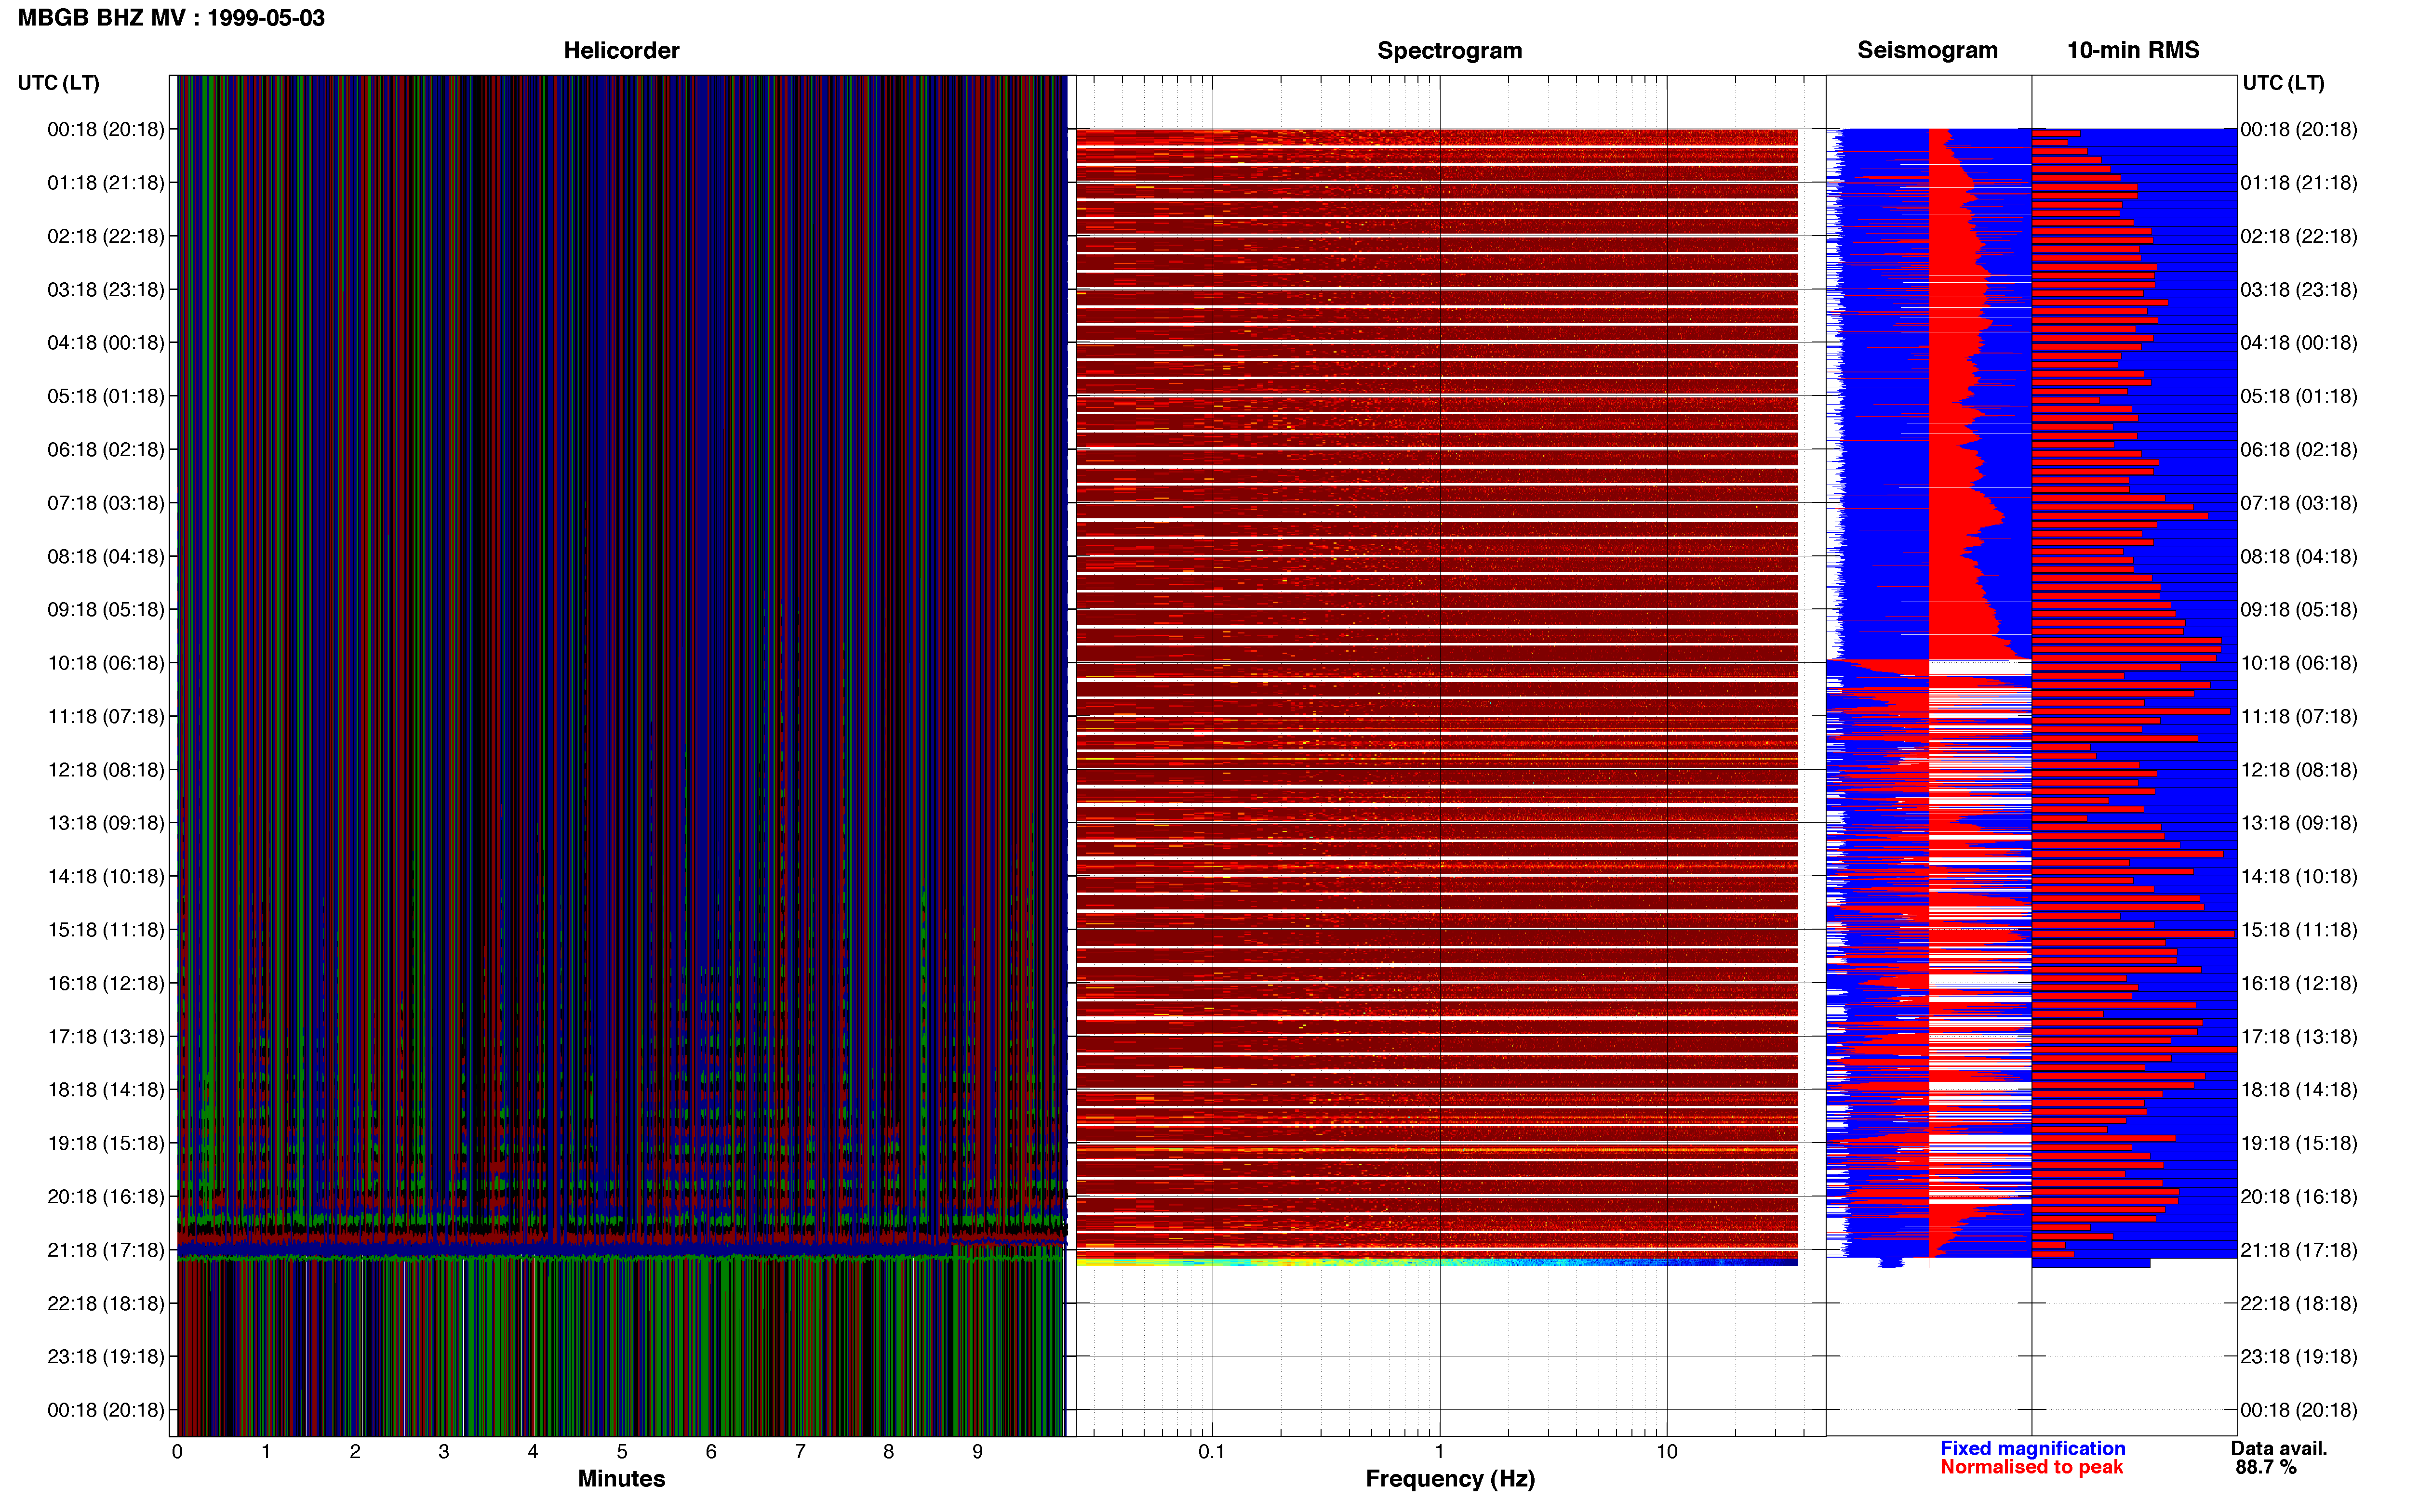Click minute tick '5' on Helicorder axis
2419x1512 pixels.
click(x=622, y=1452)
